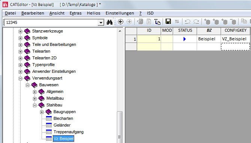
Task: Click the book icon beside Typenprofile
Action: [27, 65]
